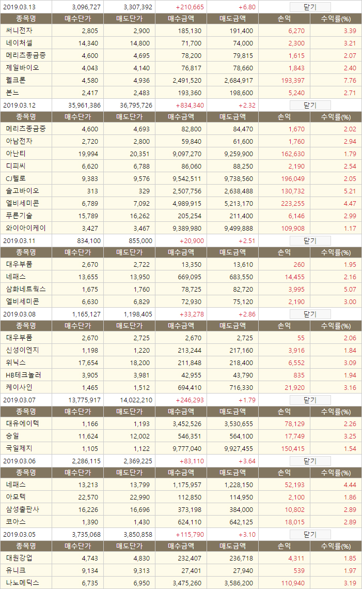
Task: Click stock name 웰크론
Action: (x=16, y=80)
